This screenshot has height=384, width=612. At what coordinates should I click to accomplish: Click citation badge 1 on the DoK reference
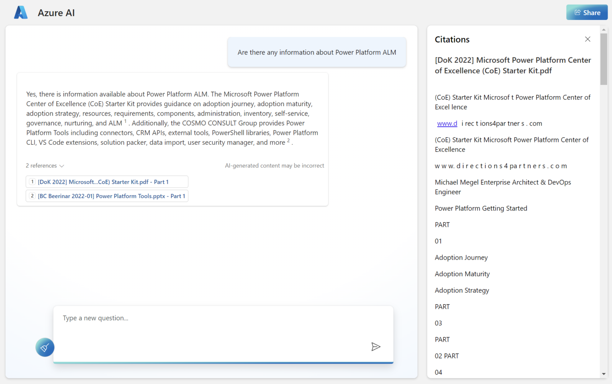click(x=32, y=181)
